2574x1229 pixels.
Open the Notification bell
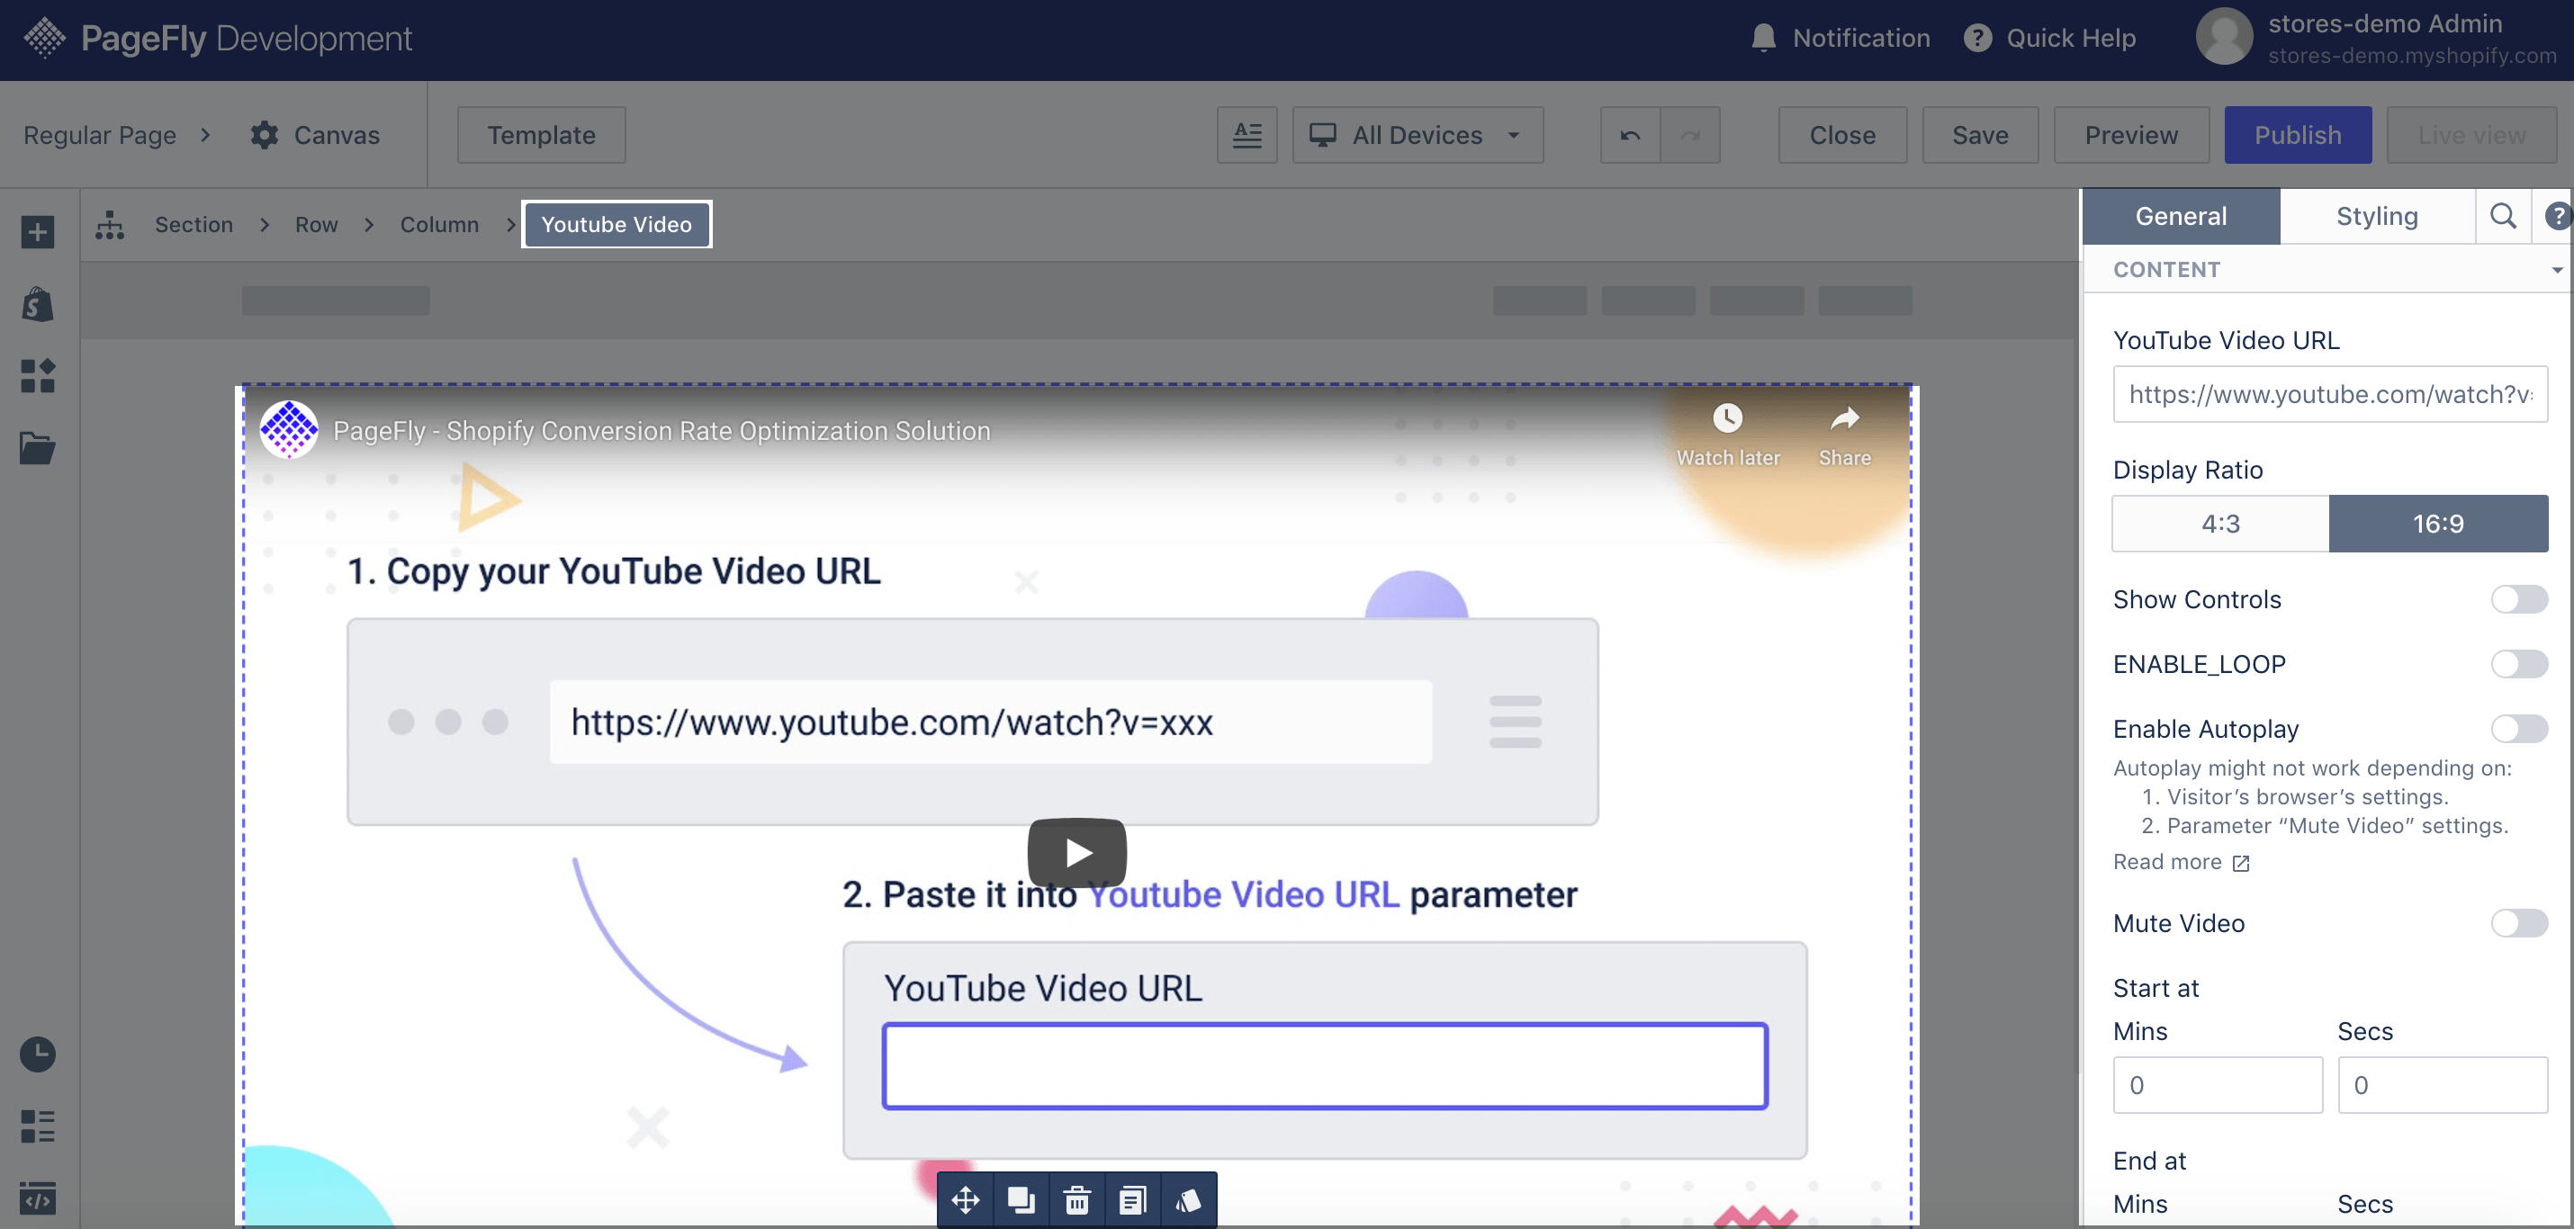click(1762, 38)
